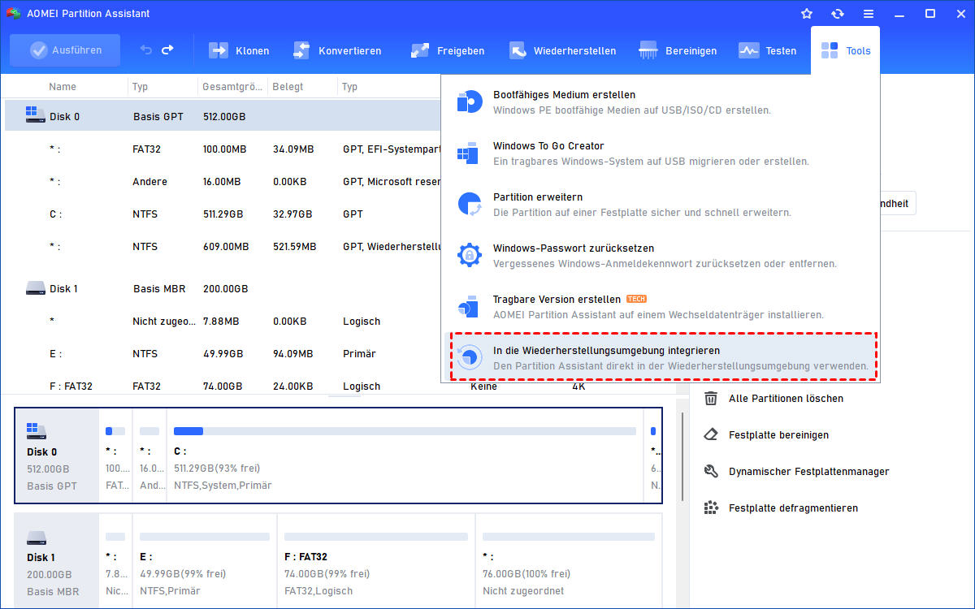Open the Bereinigen toolbar menu
Image resolution: width=975 pixels, height=609 pixels.
point(678,50)
